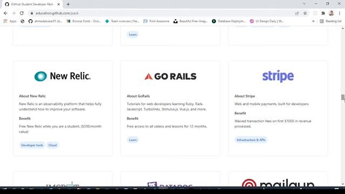Open the Reading list
345x194 pixels.
(x=330, y=21)
